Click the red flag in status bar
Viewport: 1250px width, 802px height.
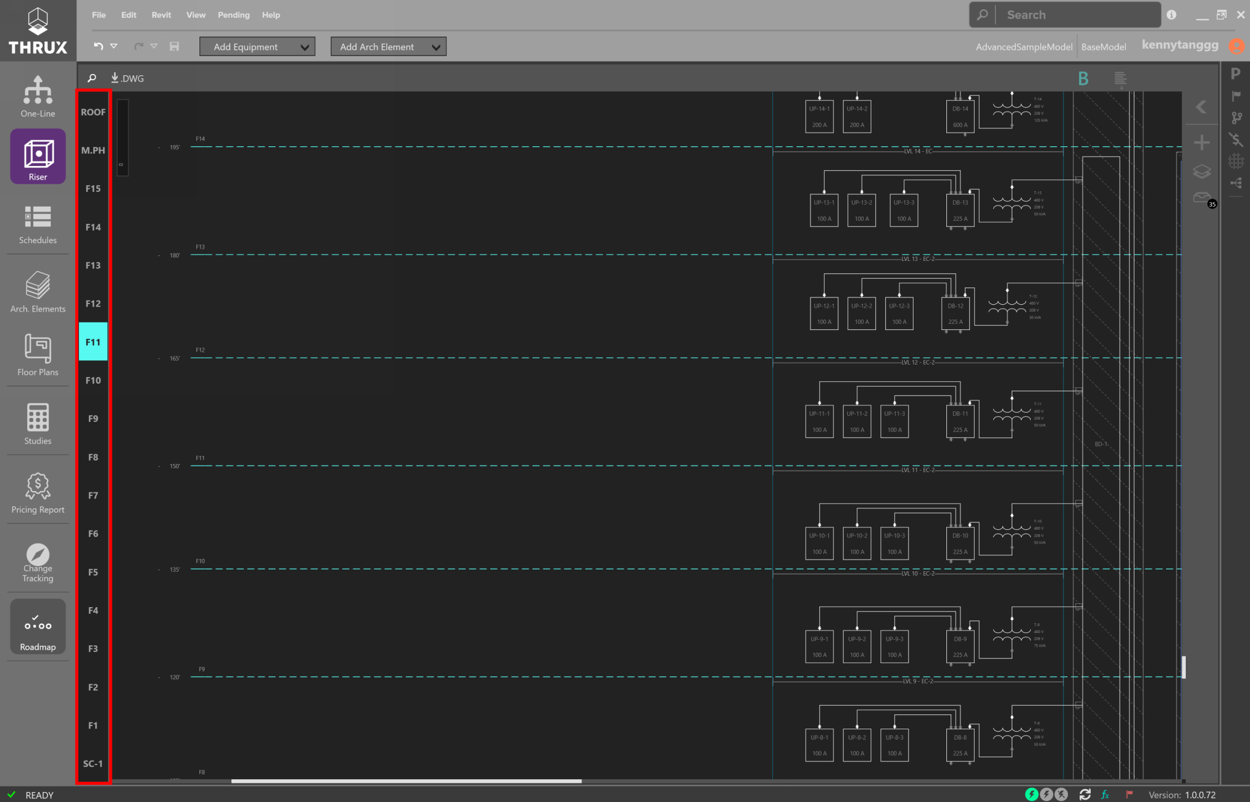point(1129,795)
